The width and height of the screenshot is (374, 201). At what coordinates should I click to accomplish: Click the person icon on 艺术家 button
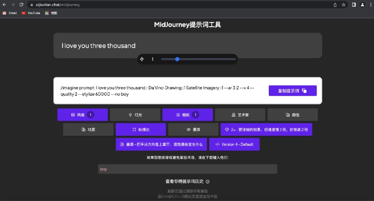click(x=233, y=115)
